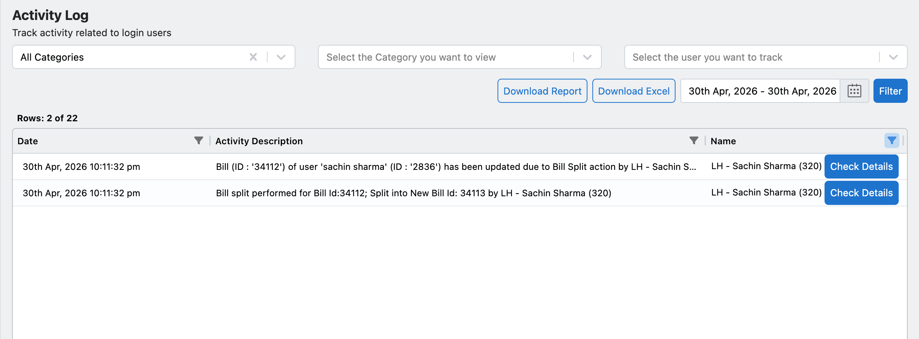This screenshot has height=339, width=919.
Task: Sort by the Activity Description column header
Action: click(259, 141)
